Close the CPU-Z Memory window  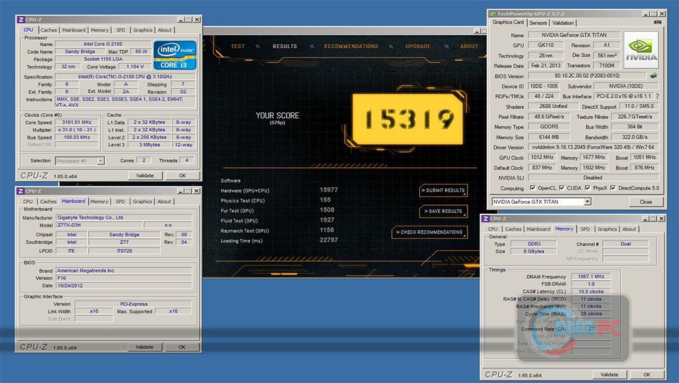click(661, 219)
